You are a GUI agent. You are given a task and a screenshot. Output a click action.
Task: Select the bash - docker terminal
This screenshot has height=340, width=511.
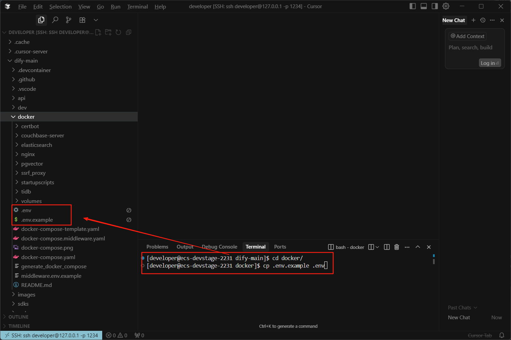346,247
